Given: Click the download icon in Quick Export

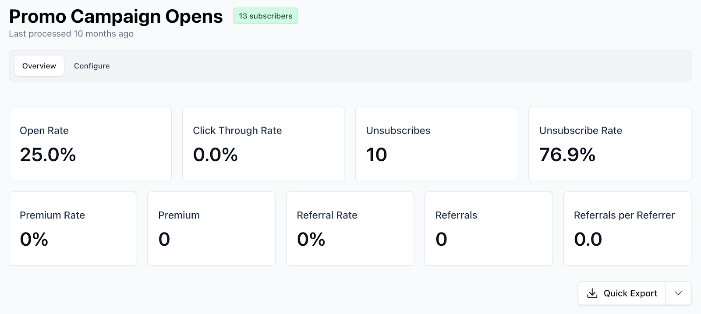Looking at the screenshot, I should click(x=592, y=293).
